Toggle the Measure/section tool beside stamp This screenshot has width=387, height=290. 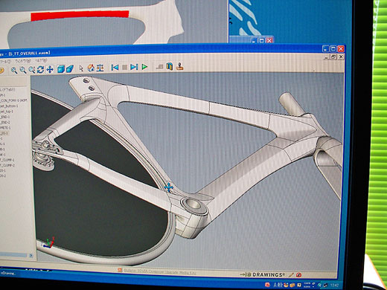pyautogui.click(x=170, y=66)
